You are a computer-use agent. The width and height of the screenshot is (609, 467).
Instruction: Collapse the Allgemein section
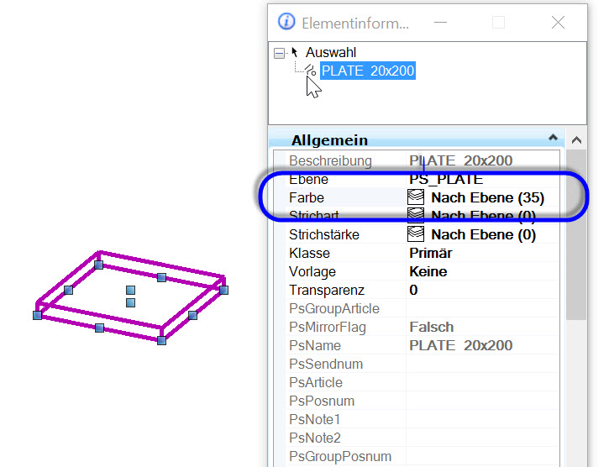click(553, 138)
